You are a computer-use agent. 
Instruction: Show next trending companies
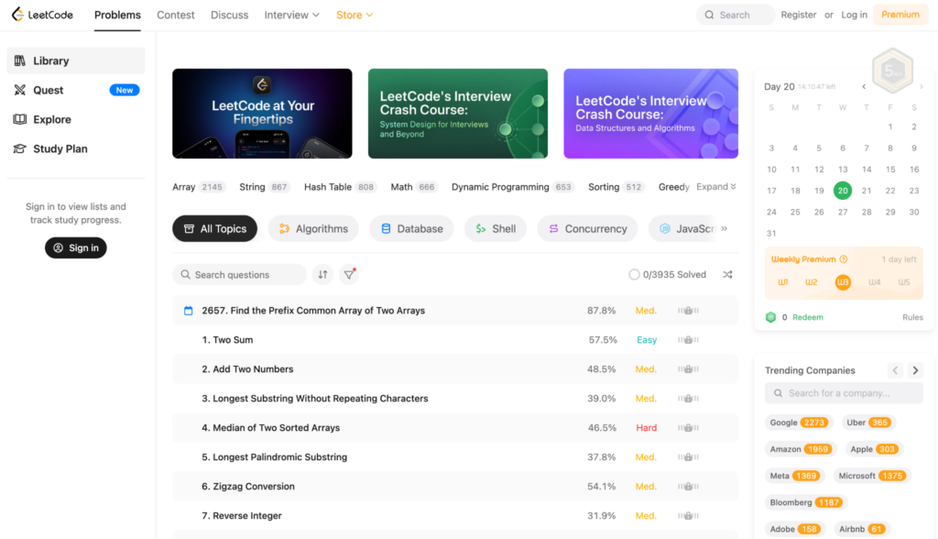pyautogui.click(x=915, y=370)
